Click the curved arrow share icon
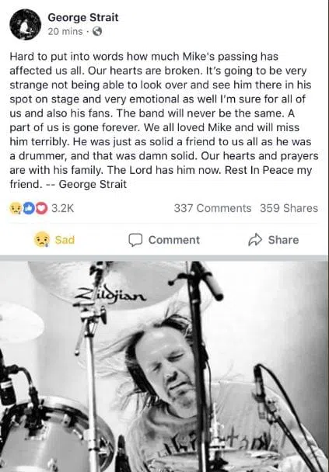Screen dimensions: 329x472 point(255,240)
